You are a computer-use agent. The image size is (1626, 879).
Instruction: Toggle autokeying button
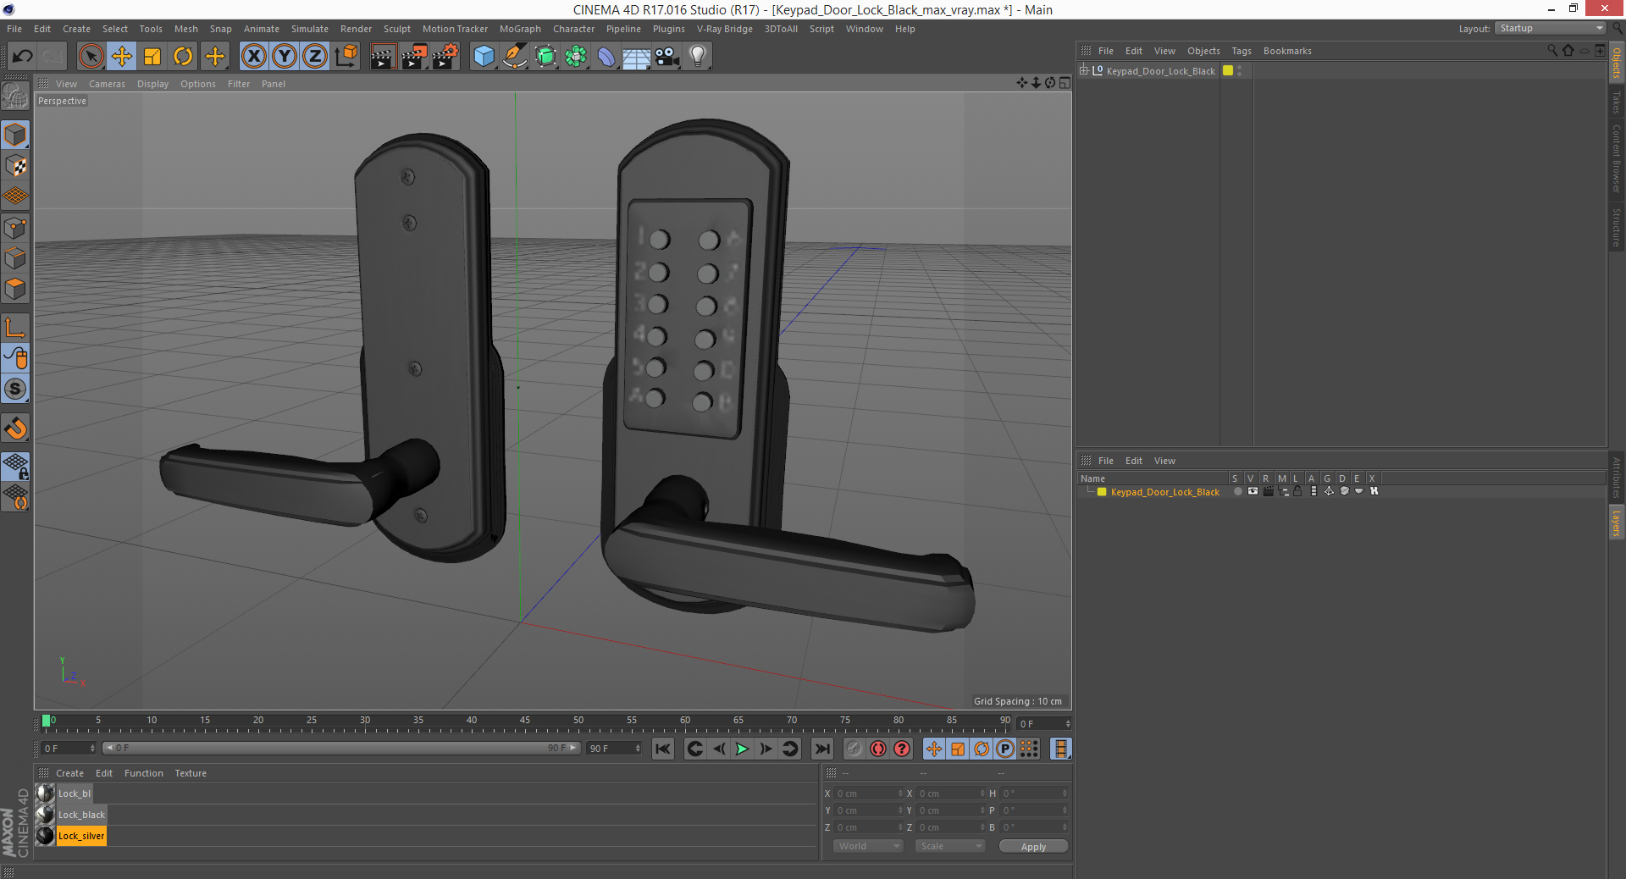point(878,749)
